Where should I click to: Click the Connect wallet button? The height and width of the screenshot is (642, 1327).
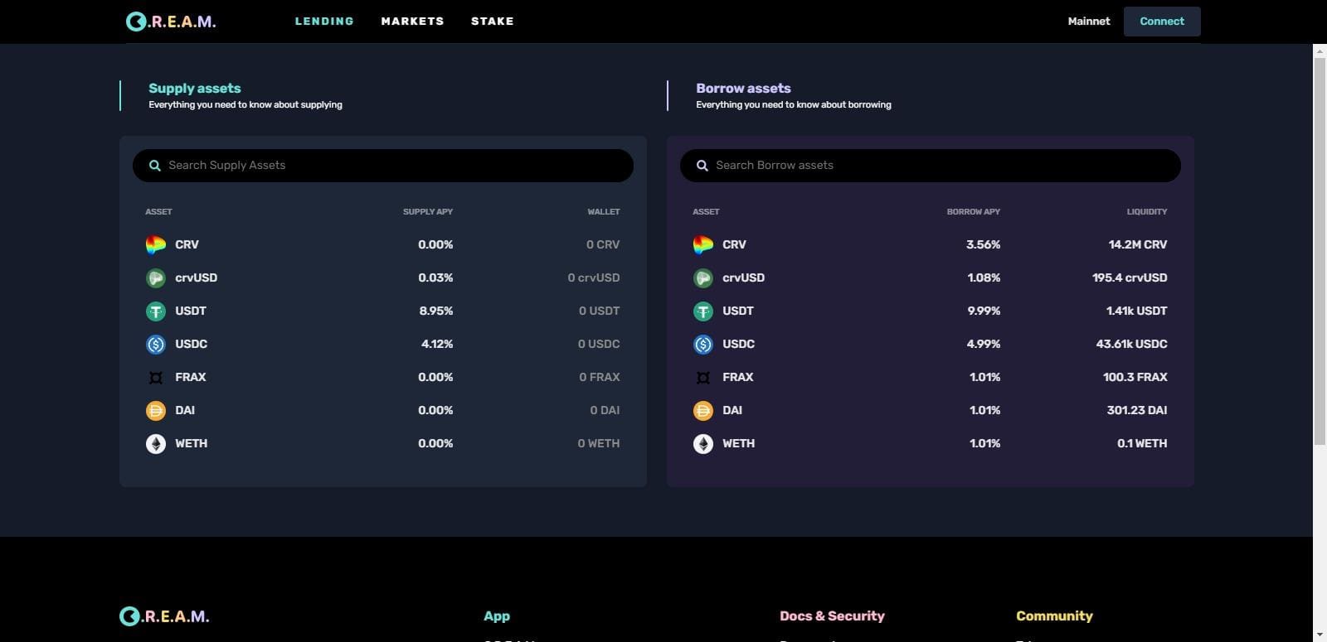pos(1162,22)
